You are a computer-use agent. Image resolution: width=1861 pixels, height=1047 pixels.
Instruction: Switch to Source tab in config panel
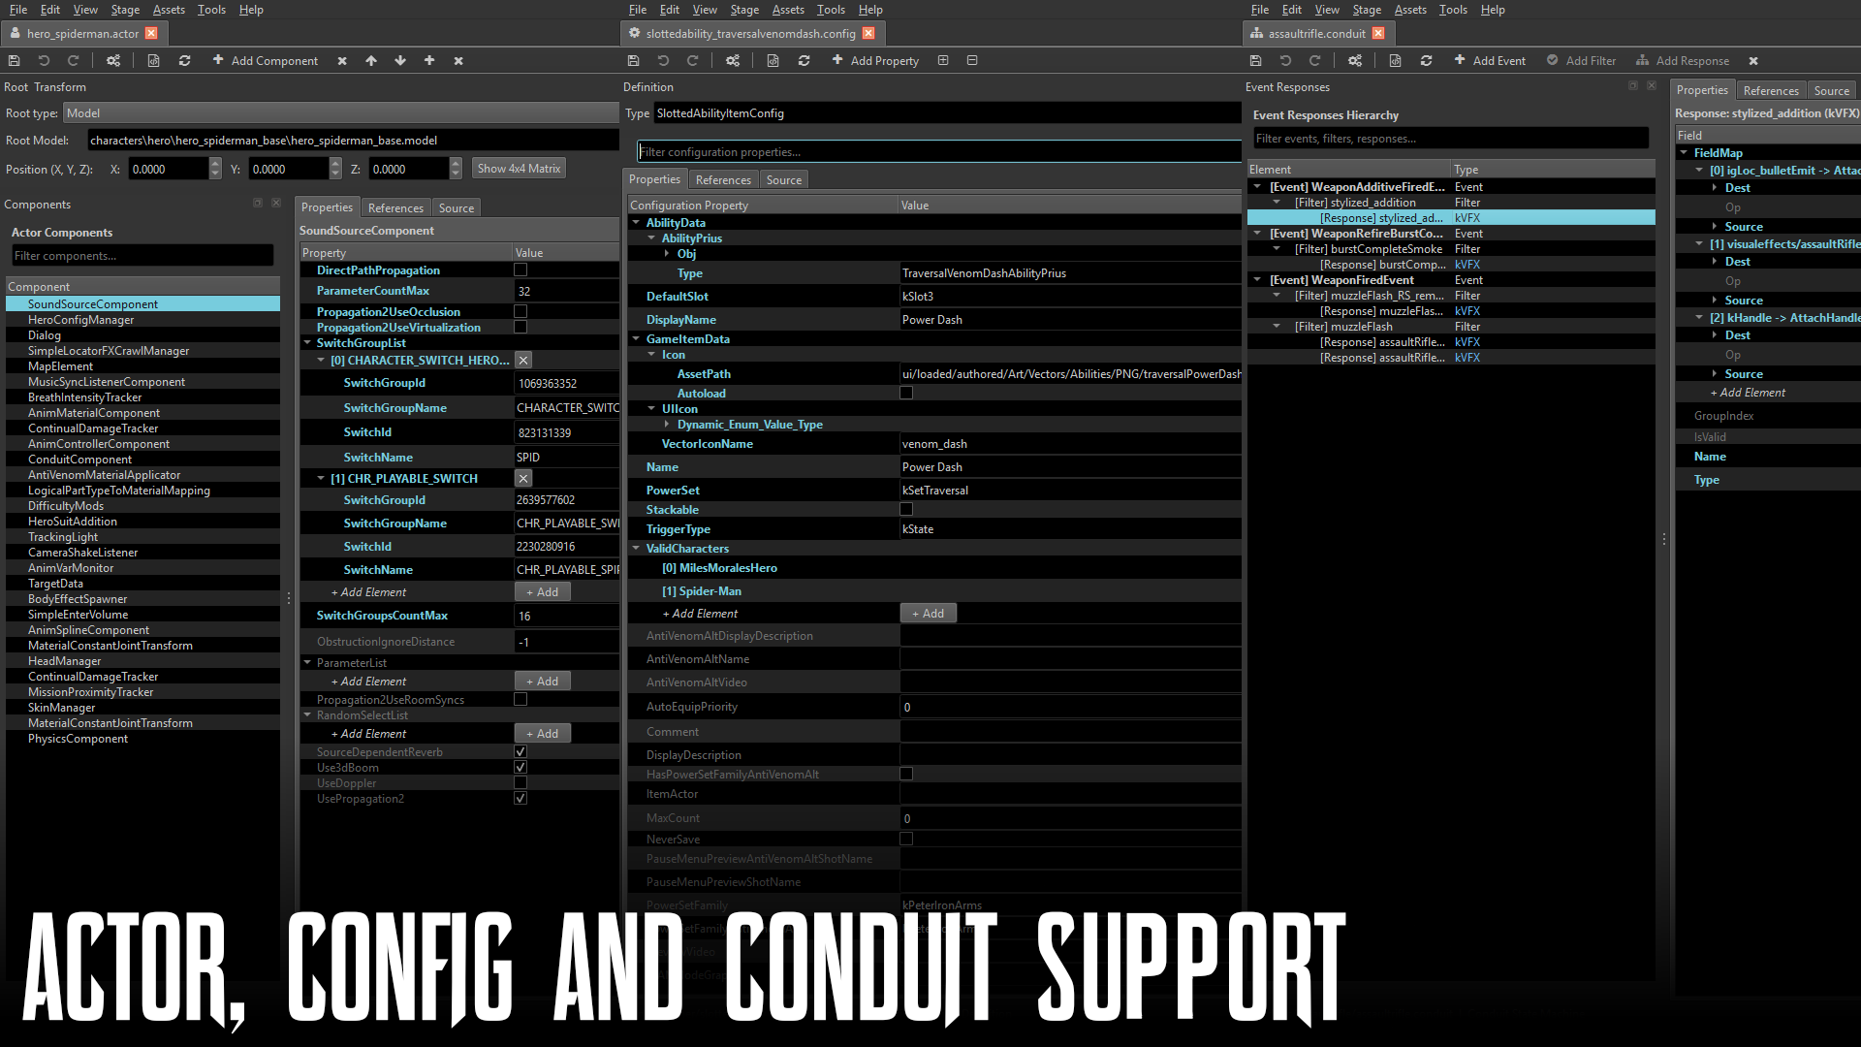(783, 180)
